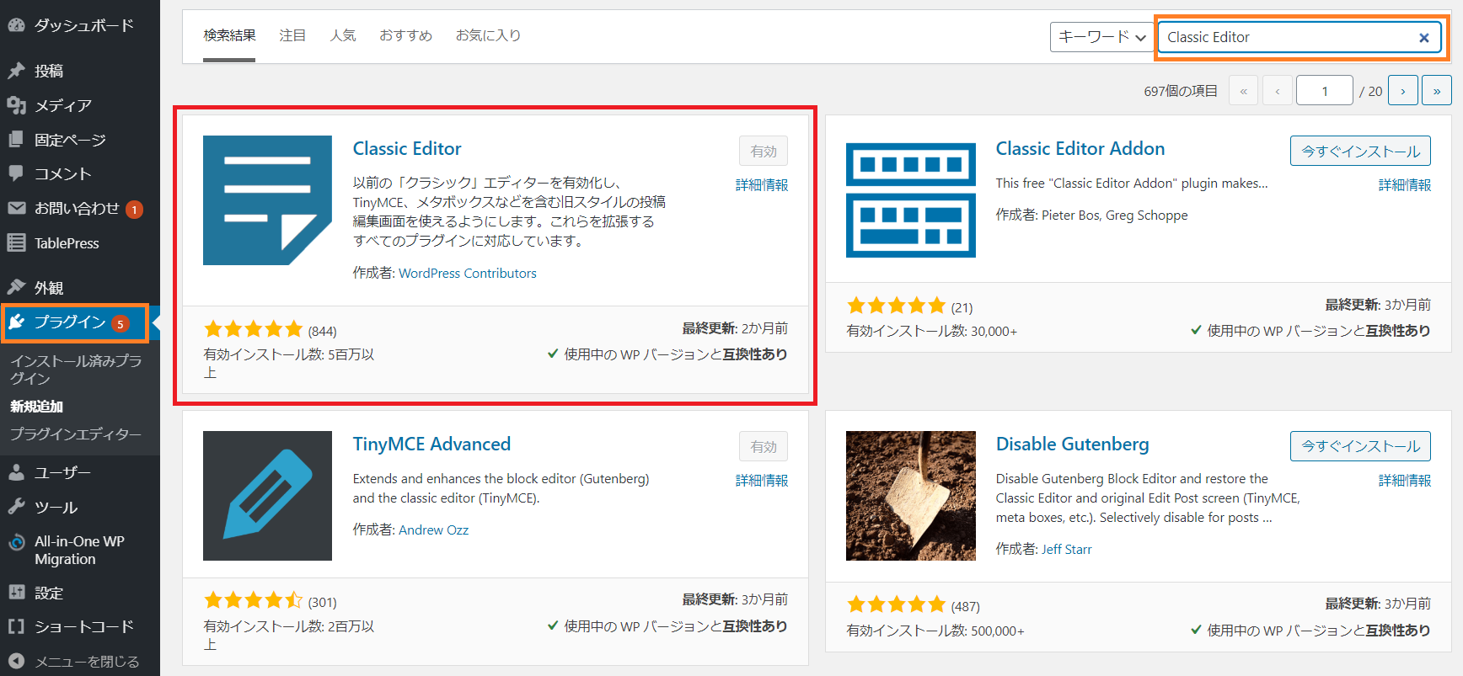Click the current page number field
The height and width of the screenshot is (676, 1463).
(1324, 91)
